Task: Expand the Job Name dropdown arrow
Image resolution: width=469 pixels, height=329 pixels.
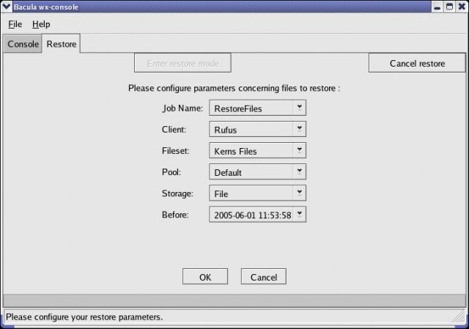Action: click(x=299, y=108)
